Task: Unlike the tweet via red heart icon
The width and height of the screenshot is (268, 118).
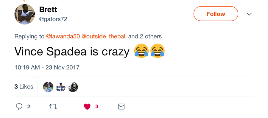Action: tap(87, 107)
